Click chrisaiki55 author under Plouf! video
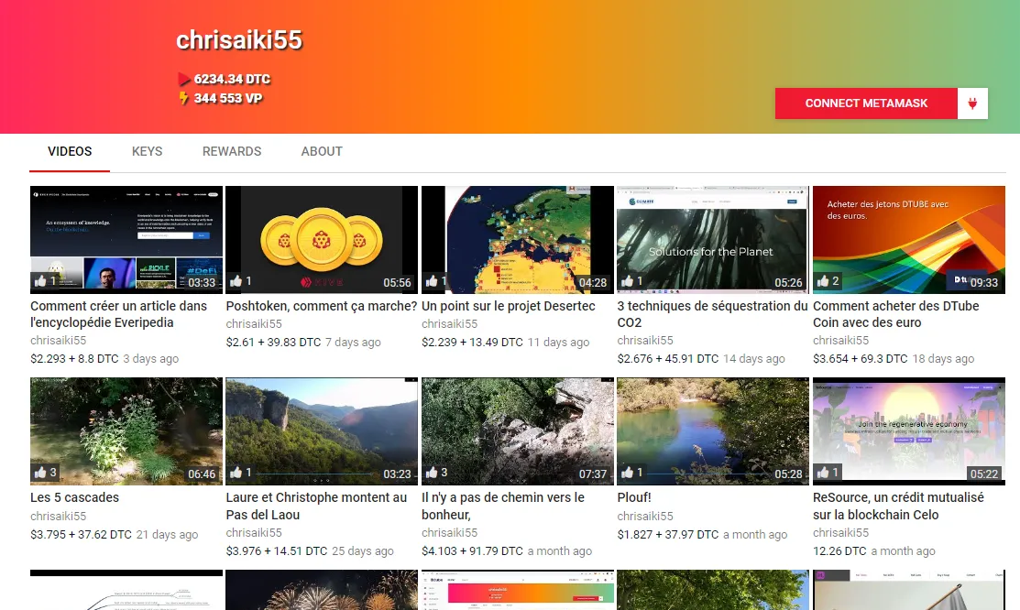 (x=645, y=516)
